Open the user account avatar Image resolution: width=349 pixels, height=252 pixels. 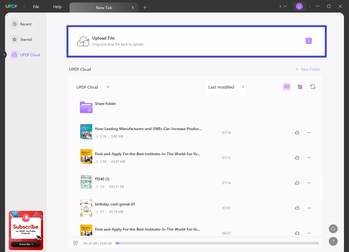tap(299, 7)
